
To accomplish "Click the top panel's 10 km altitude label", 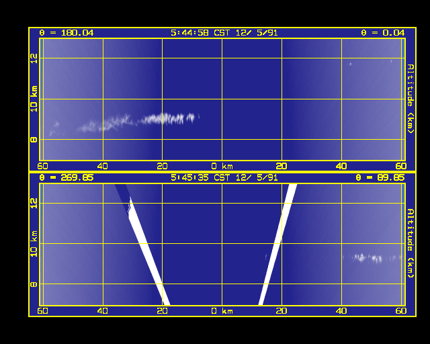I will tap(34, 99).
